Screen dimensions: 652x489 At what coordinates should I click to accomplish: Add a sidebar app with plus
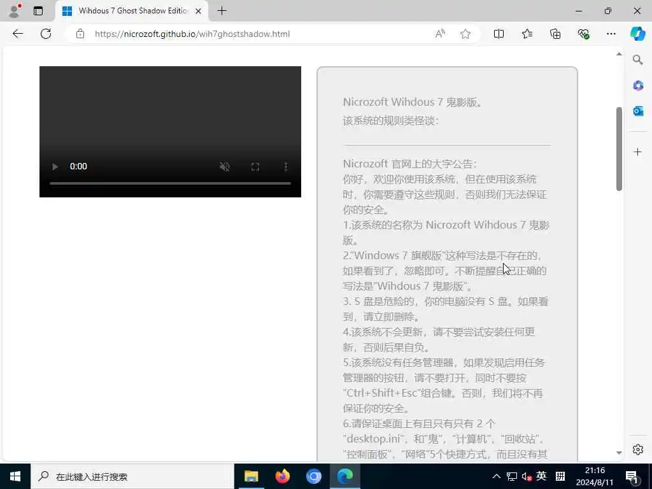click(638, 152)
